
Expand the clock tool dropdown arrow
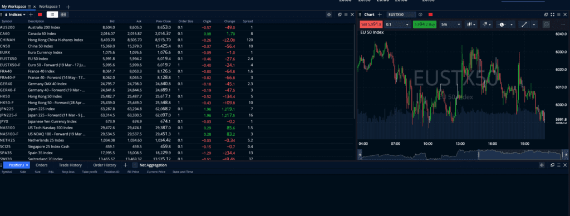pyautogui.click(x=512, y=24)
